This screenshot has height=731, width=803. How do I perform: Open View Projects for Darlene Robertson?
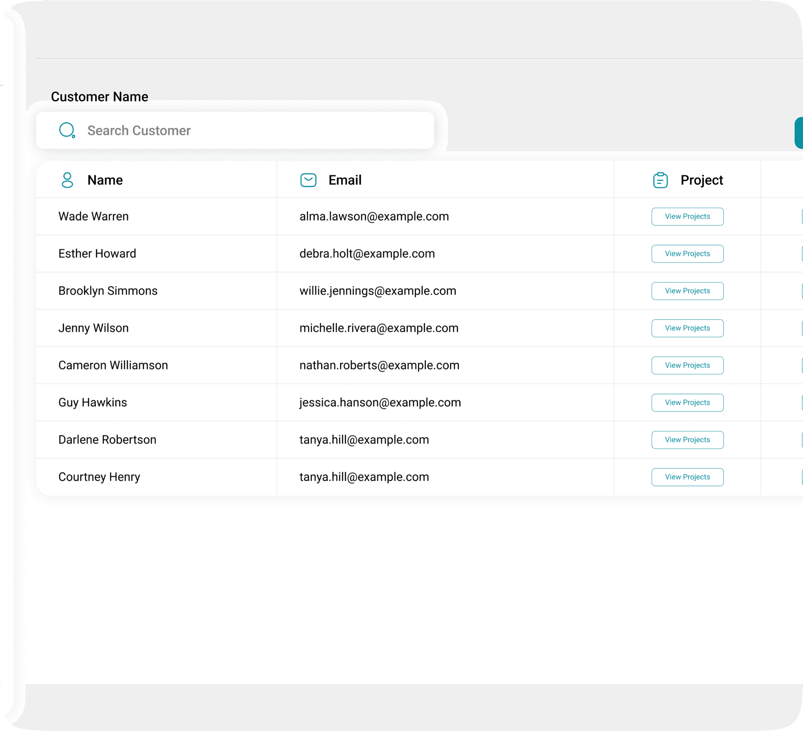687,440
